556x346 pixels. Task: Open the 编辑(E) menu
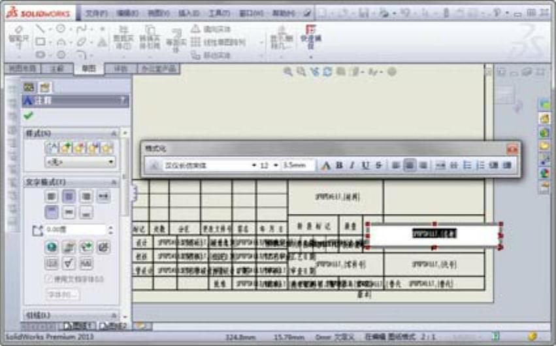[x=127, y=14]
